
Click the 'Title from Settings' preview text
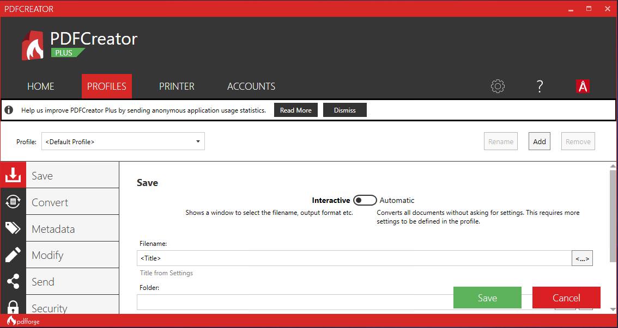click(x=166, y=273)
